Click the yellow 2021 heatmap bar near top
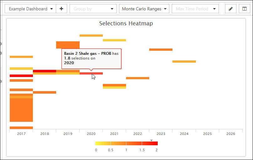Image resolution: width=253 pixels, height=160 pixels. click(114, 40)
